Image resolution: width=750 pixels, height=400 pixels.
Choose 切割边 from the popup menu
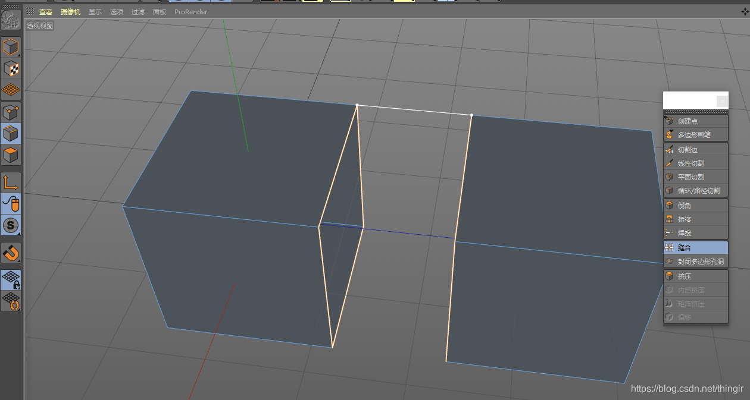tap(696, 150)
